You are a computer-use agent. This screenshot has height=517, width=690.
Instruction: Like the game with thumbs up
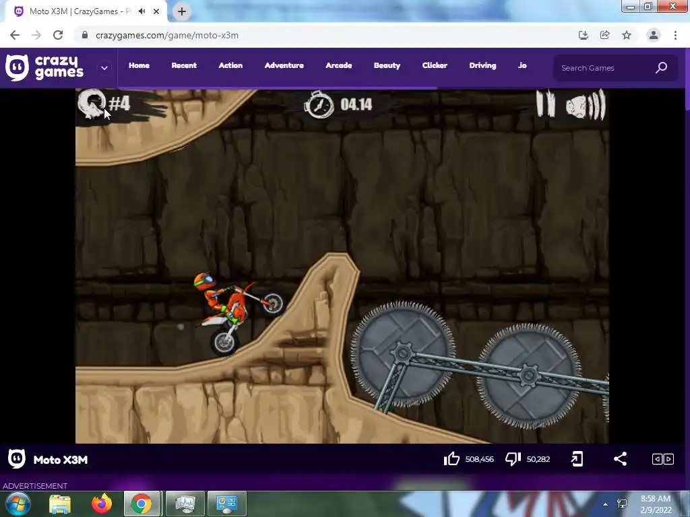point(451,459)
